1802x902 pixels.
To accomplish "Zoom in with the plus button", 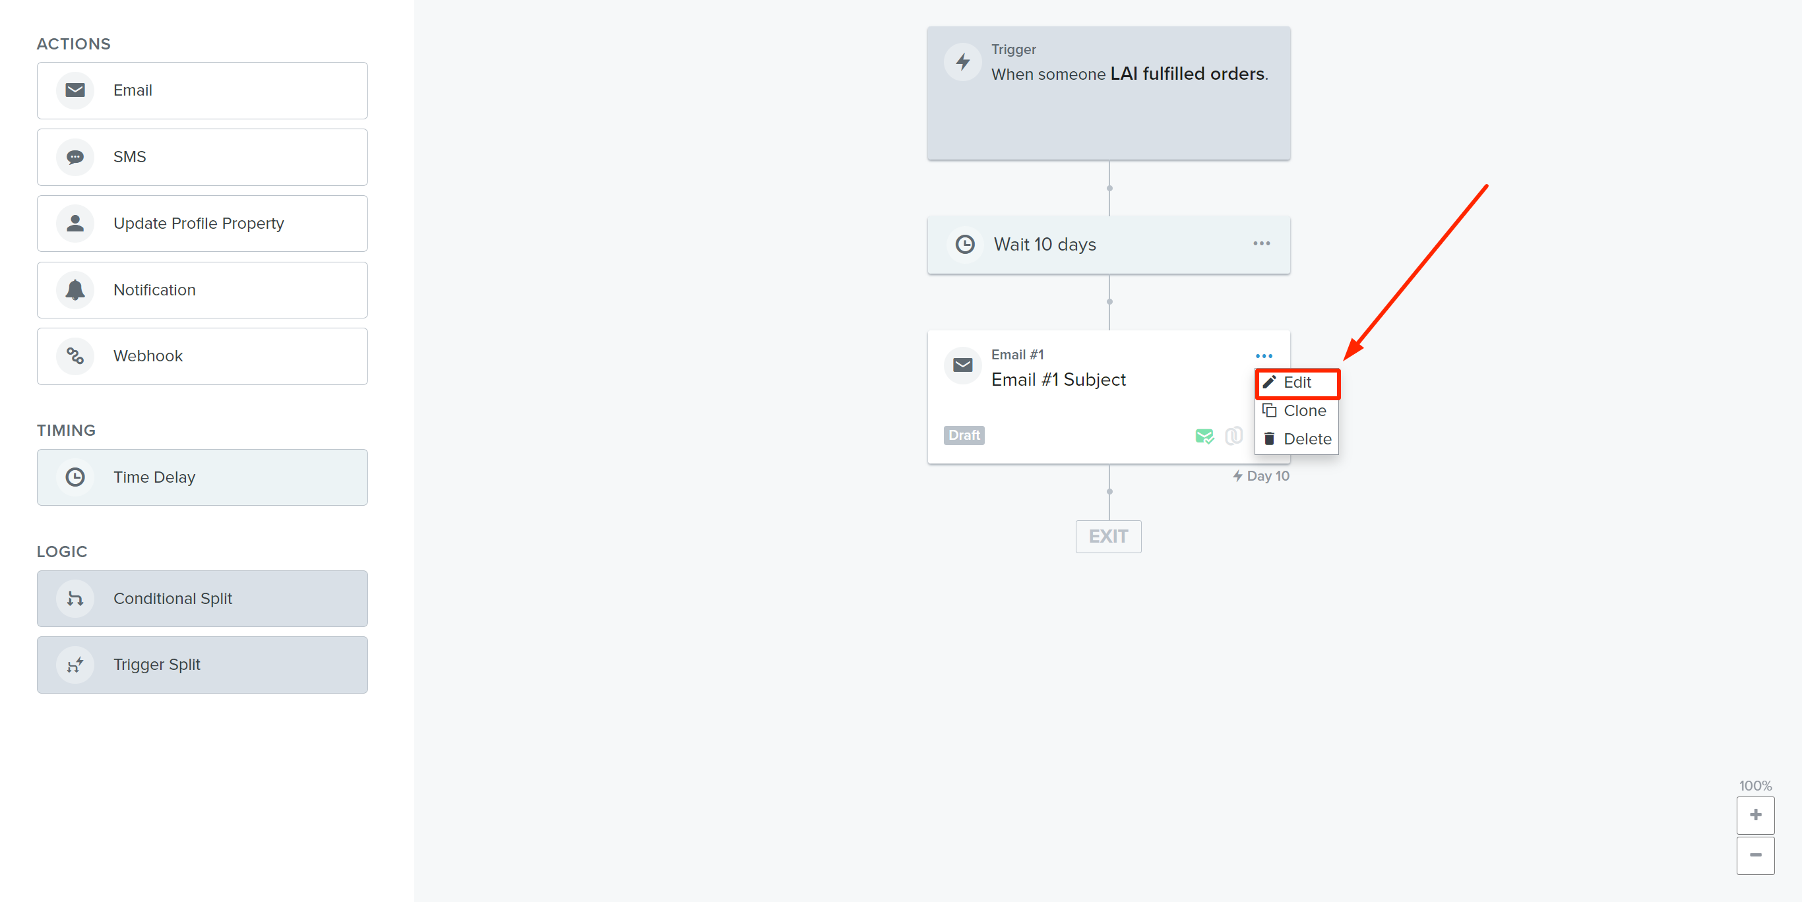I will pos(1755,814).
